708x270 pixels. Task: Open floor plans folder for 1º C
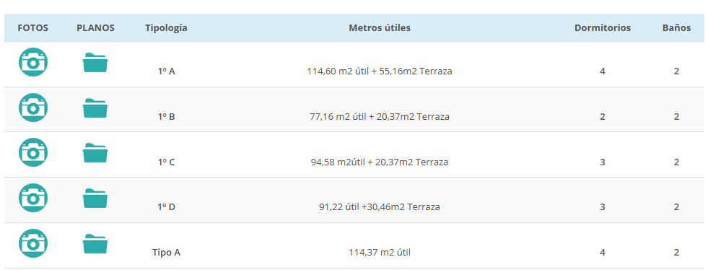point(95,153)
